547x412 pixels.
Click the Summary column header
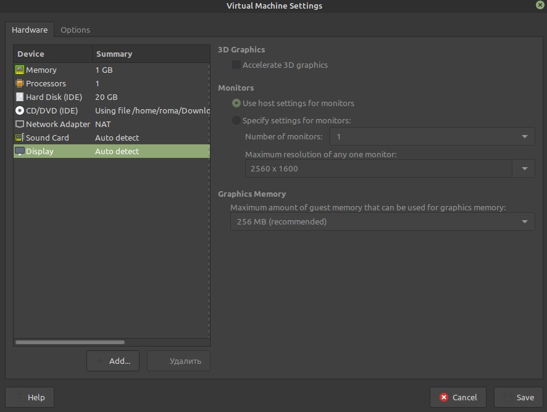[151, 54]
